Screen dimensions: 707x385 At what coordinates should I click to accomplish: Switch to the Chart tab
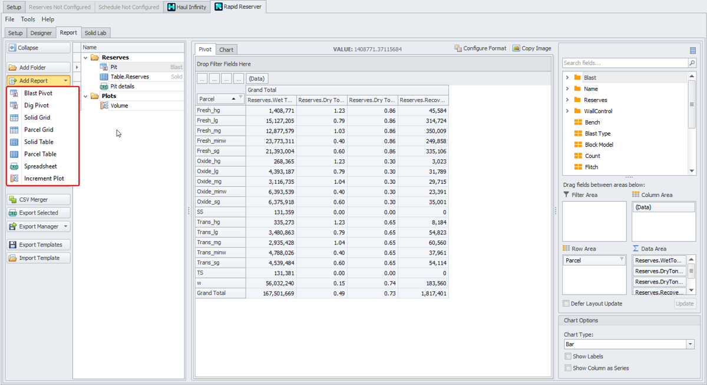226,50
